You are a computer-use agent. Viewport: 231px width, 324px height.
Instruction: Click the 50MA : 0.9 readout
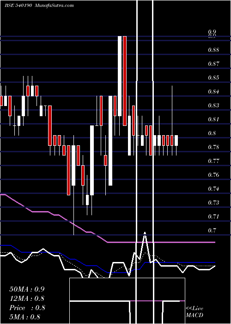(x=27, y=289)
